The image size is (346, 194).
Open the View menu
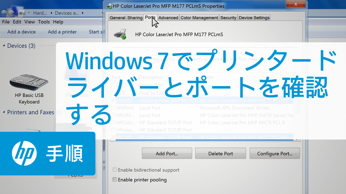[x=29, y=22]
